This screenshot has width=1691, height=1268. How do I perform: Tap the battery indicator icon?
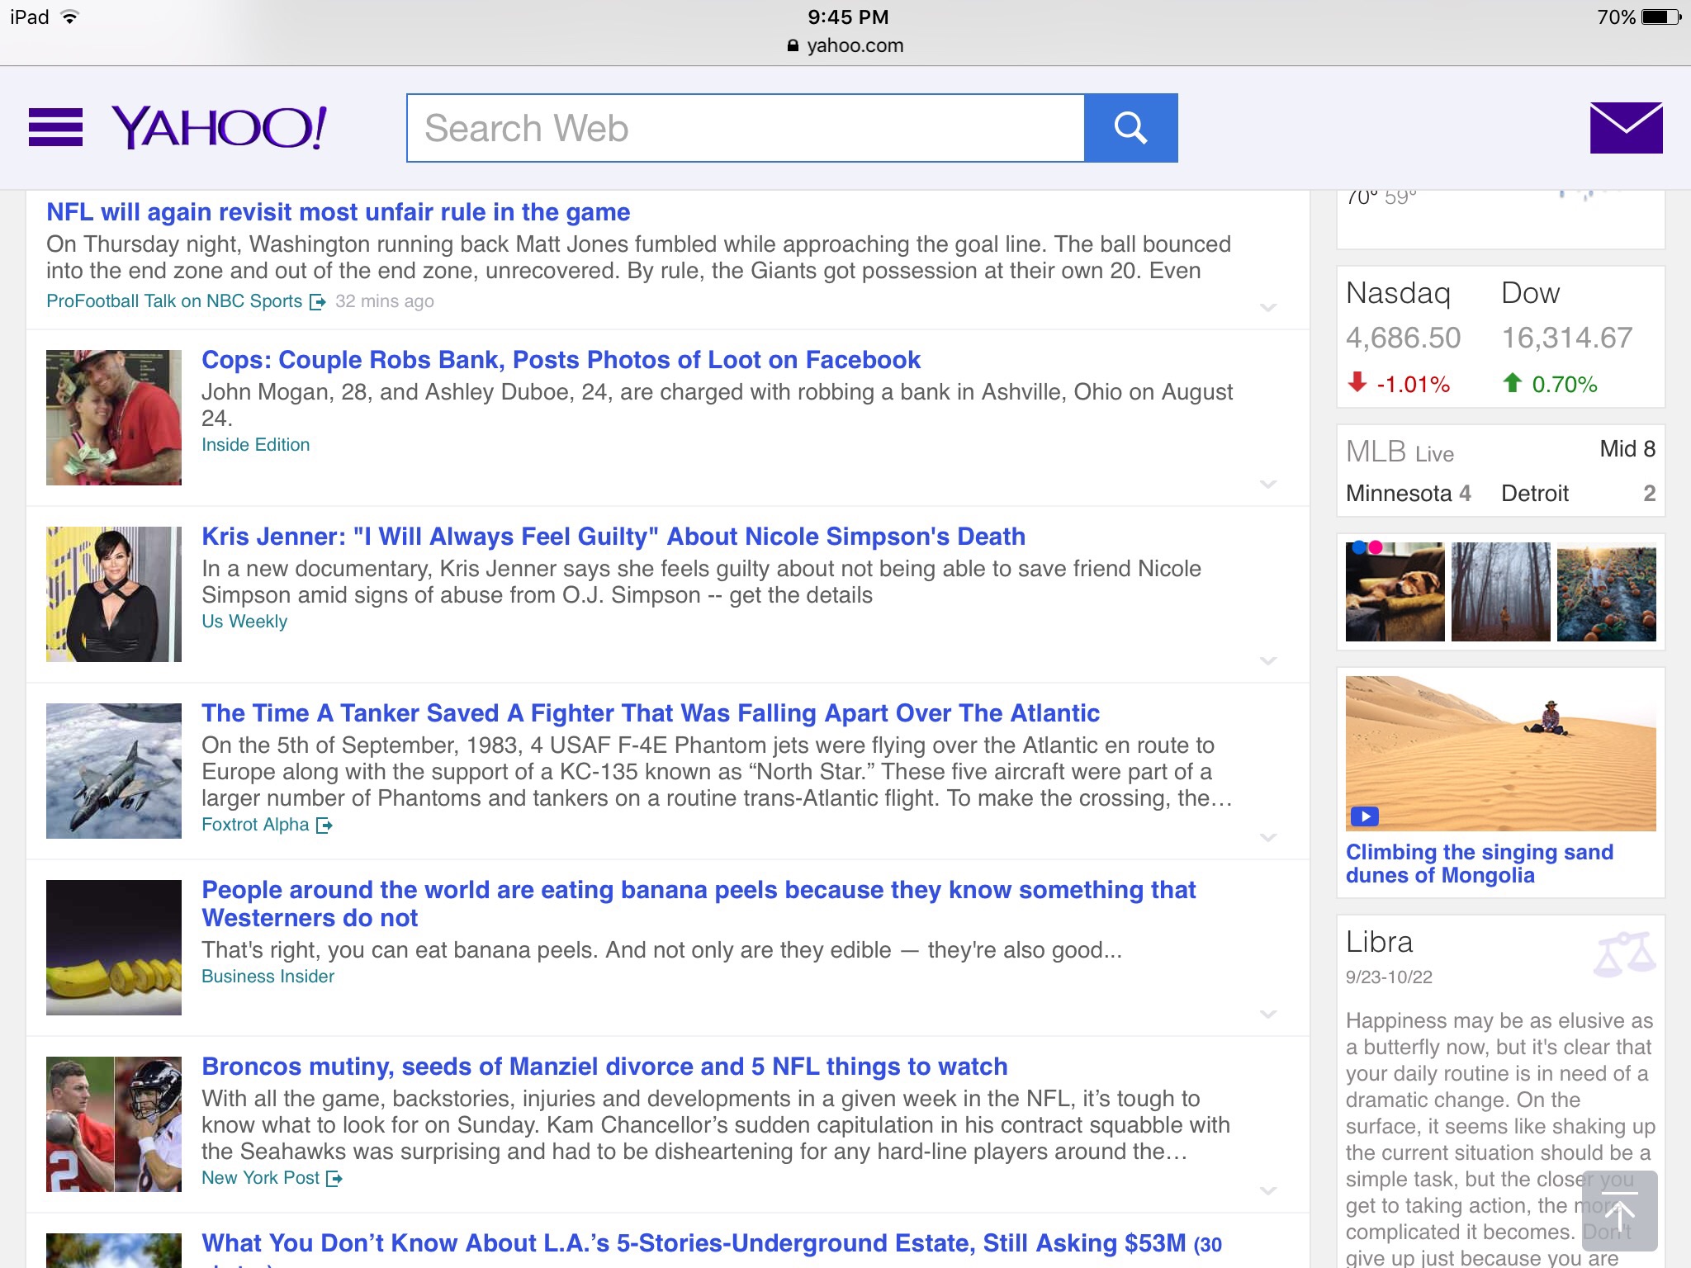click(1661, 17)
